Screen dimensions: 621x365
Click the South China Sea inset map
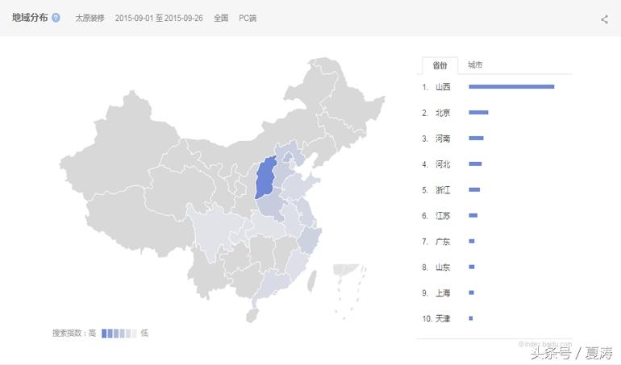(350, 291)
